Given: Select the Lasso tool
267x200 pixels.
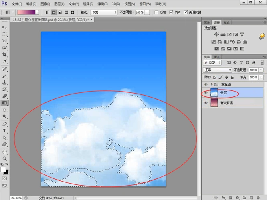Looking at the screenshot, I should coord(5,41).
